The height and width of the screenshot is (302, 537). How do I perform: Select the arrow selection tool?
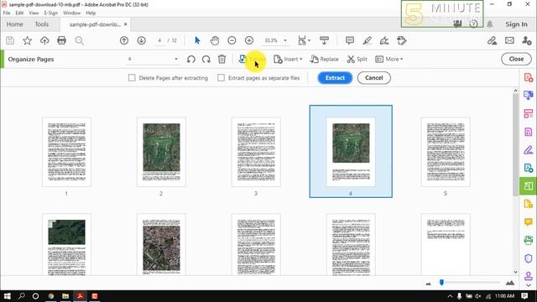197,40
